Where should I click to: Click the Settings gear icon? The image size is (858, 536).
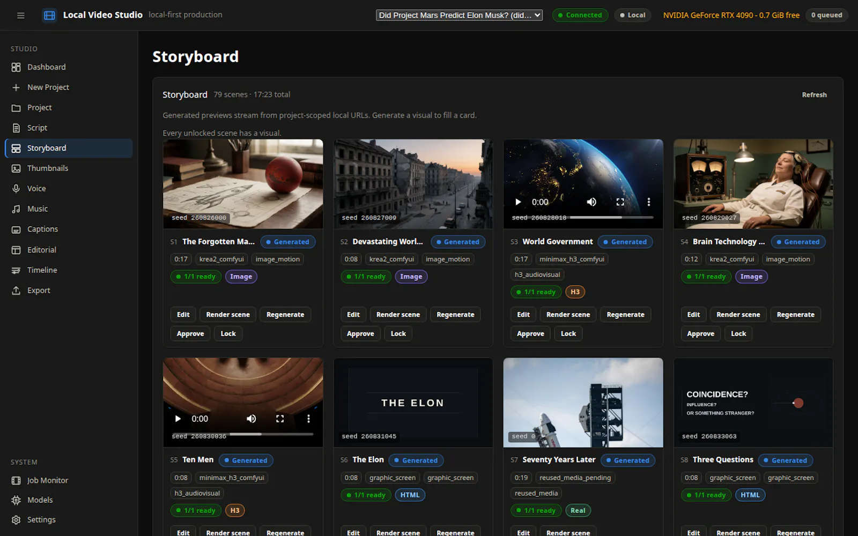pyautogui.click(x=16, y=520)
